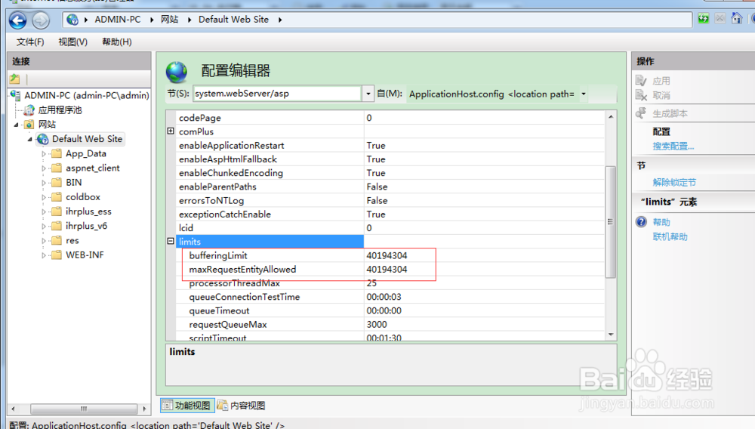Open the From (自) ApplicationHost.config dropdown
Image resolution: width=755 pixels, height=429 pixels.
(x=584, y=94)
